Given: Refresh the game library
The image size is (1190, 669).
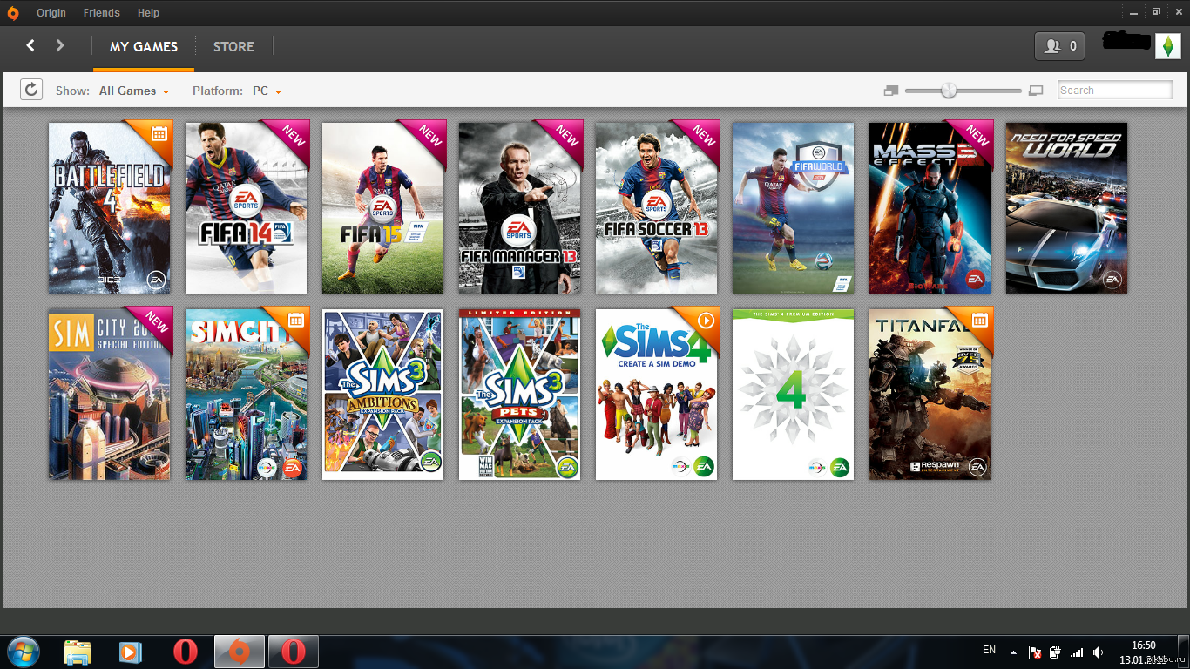Looking at the screenshot, I should [31, 90].
